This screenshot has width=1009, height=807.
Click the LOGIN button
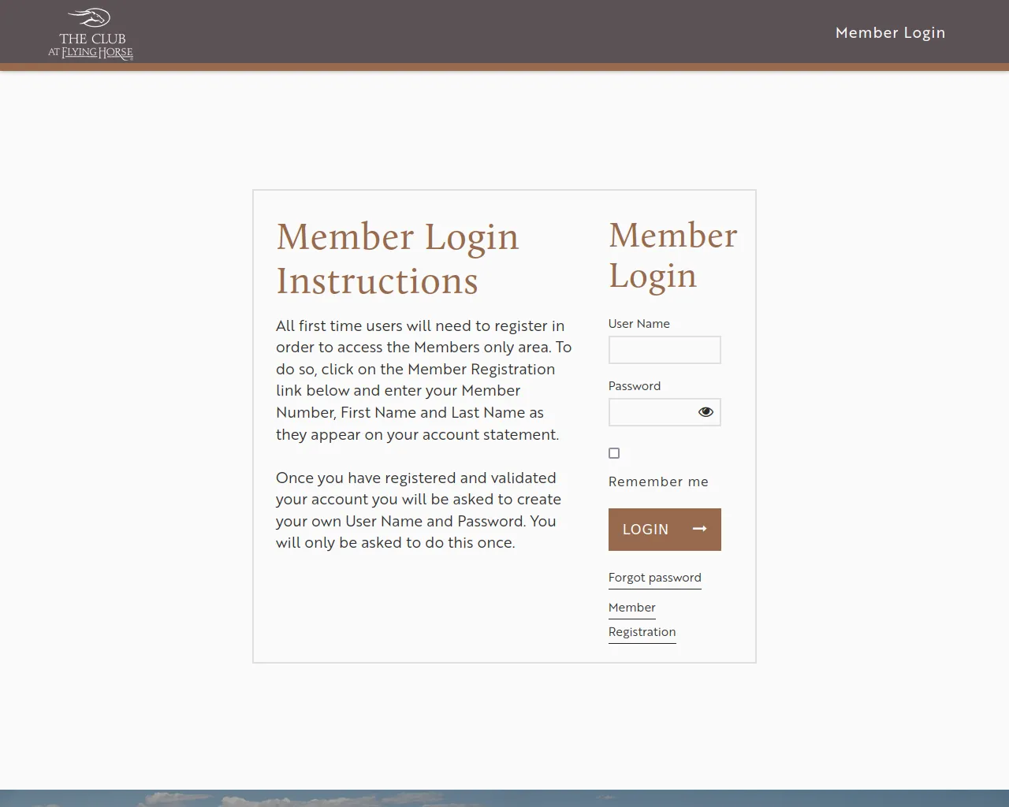(665, 530)
